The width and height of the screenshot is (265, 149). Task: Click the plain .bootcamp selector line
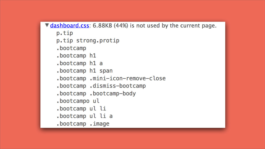pos(71,48)
